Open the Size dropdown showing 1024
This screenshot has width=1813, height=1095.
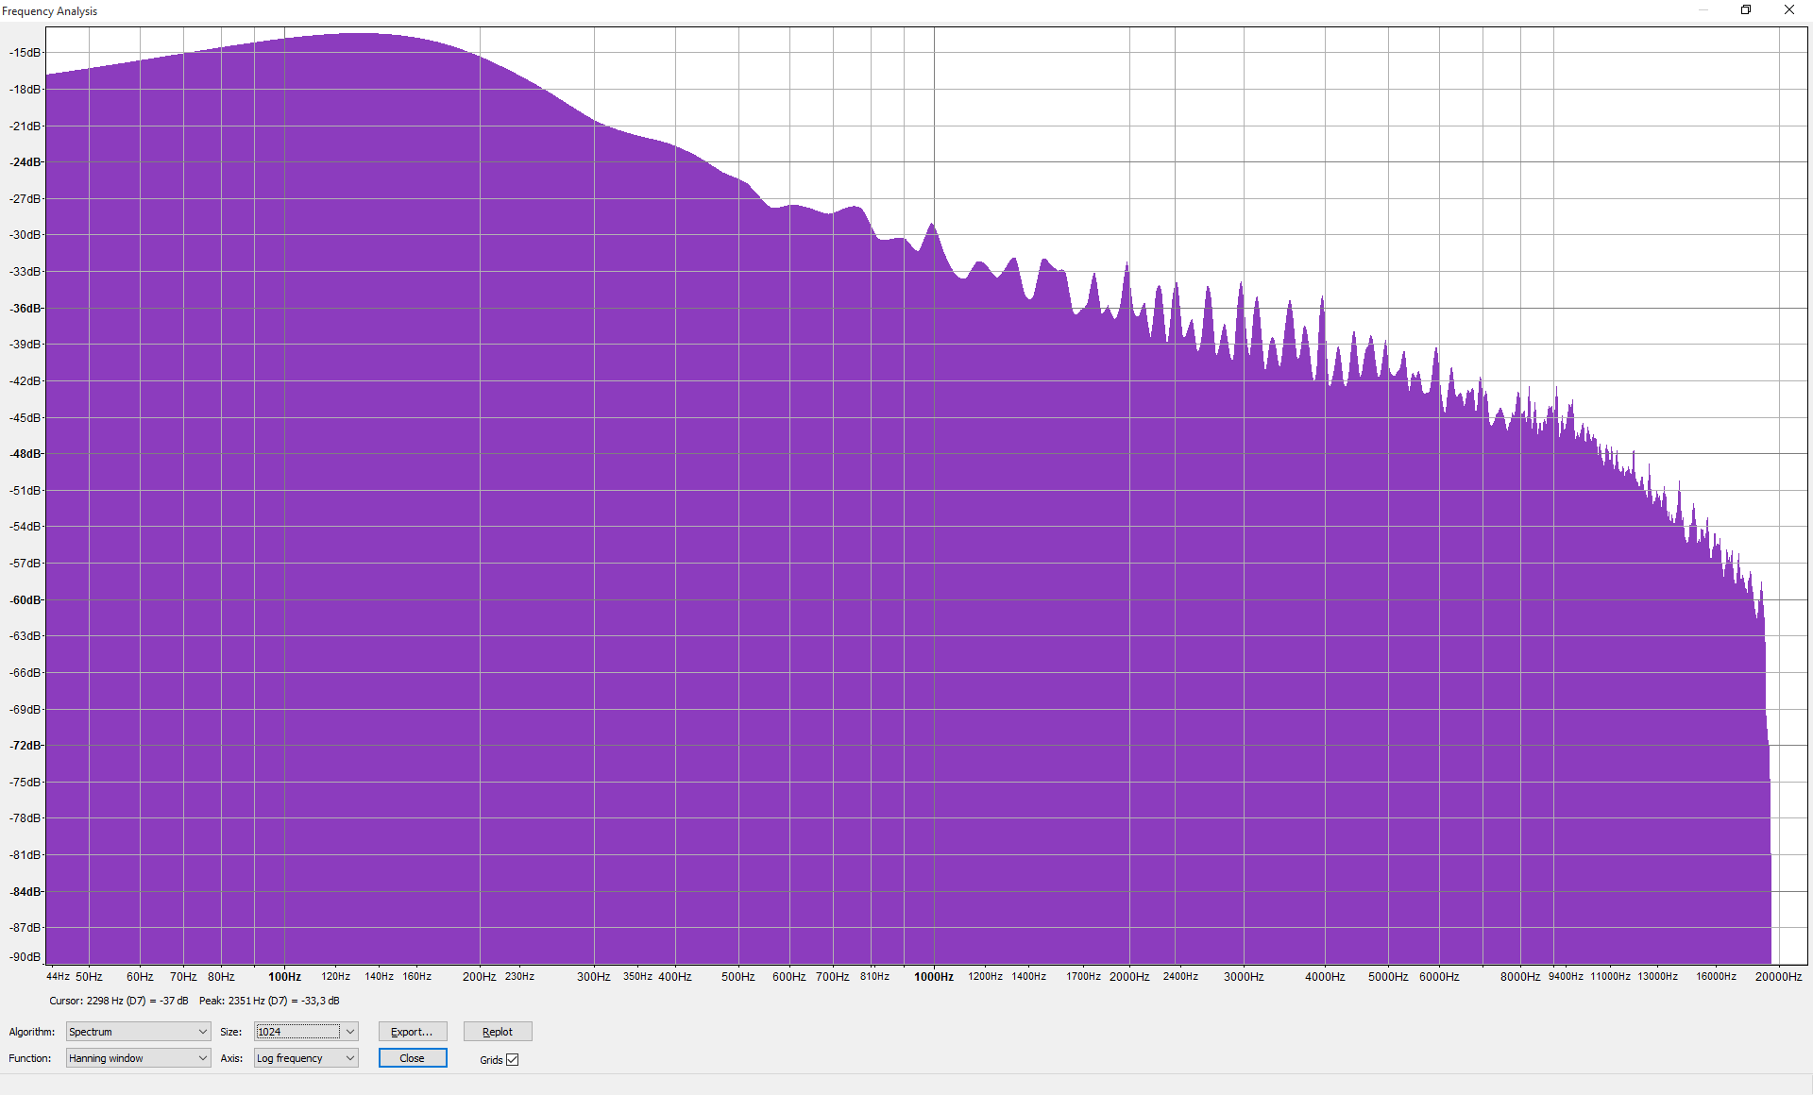pyautogui.click(x=306, y=1032)
